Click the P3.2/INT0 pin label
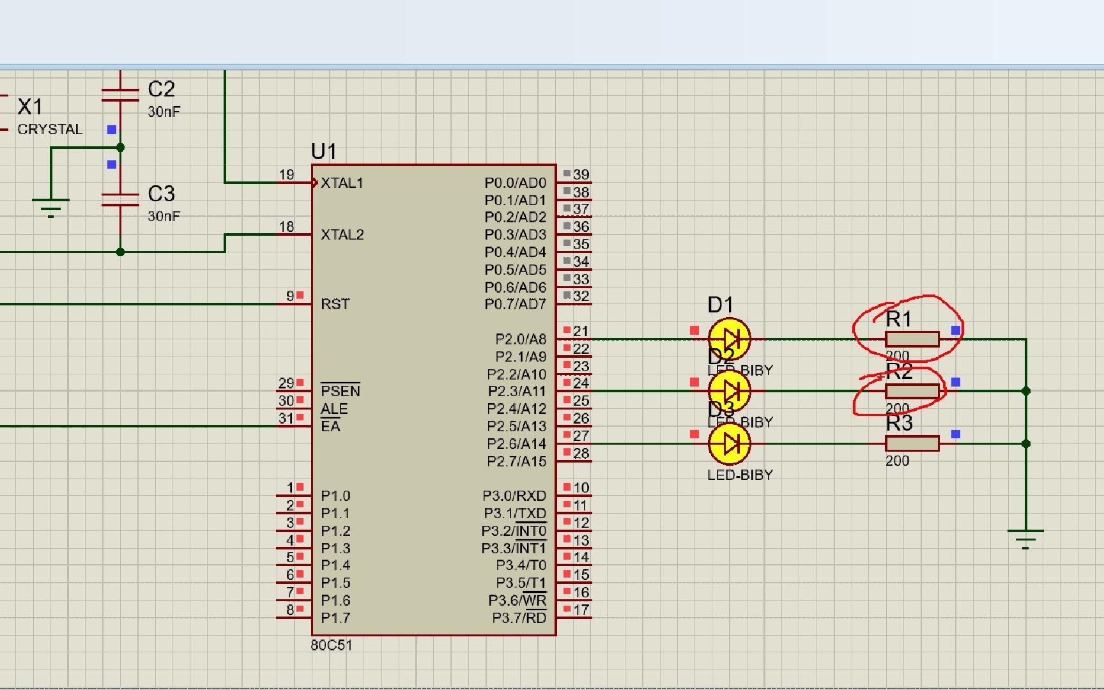Viewport: 1104px width, 690px height. pyautogui.click(x=514, y=531)
